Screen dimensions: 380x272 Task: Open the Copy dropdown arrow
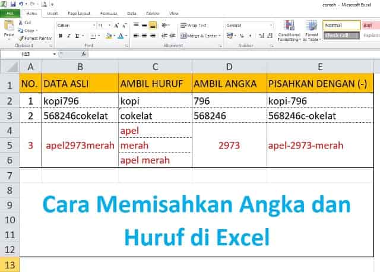tap(37, 30)
